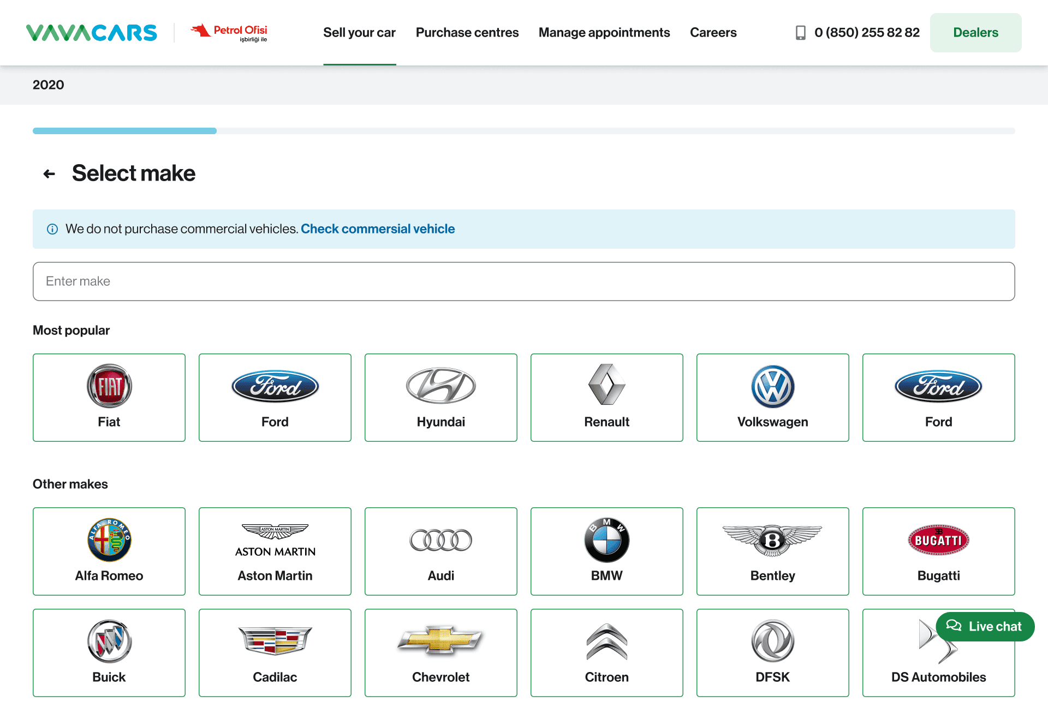This screenshot has height=702, width=1048.
Task: Open the Check commersial vehicle link
Action: tap(378, 229)
